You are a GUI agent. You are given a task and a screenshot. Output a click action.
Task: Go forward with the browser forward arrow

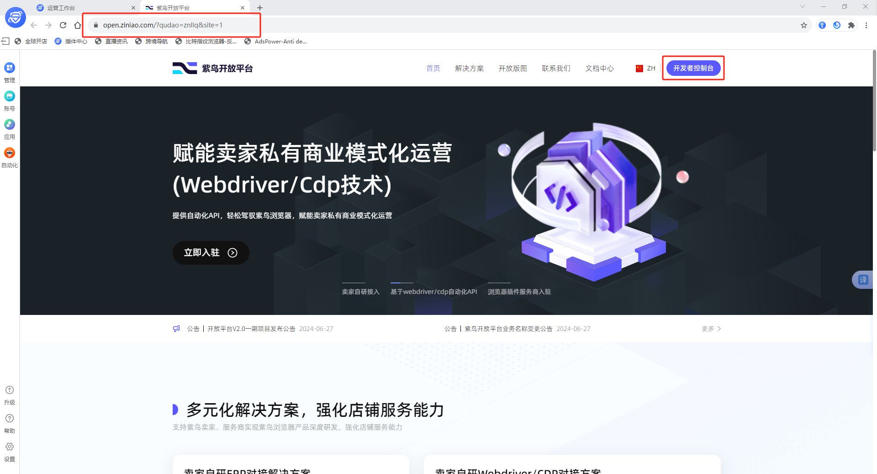click(48, 25)
